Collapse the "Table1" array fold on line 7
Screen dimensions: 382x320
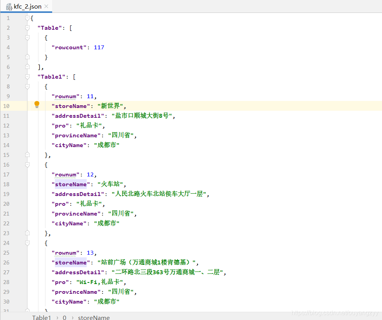pyautogui.click(x=27, y=77)
